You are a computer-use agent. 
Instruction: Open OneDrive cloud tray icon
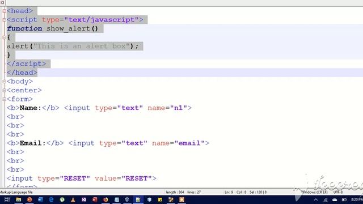pos(335,199)
